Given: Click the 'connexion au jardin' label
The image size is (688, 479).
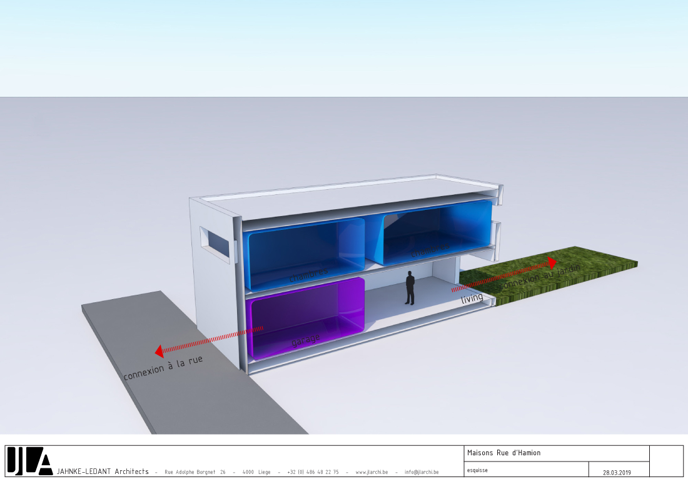Looking at the screenshot, I should coord(542,277).
